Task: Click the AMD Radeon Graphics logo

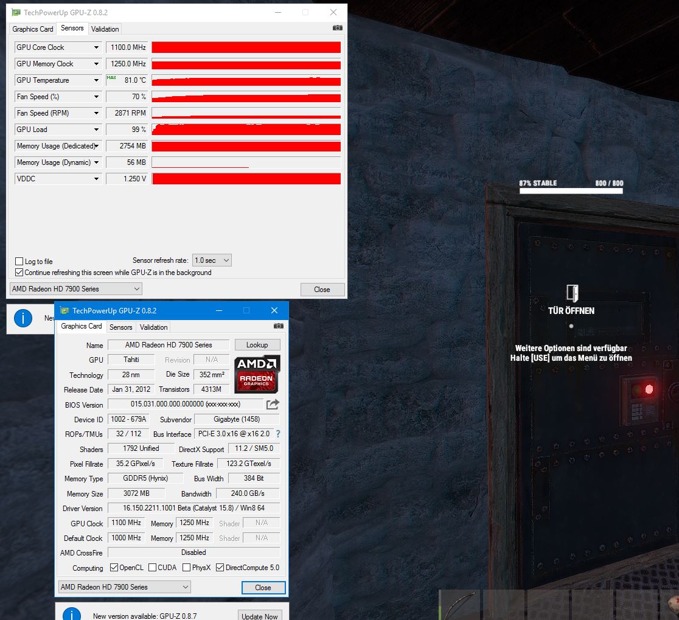Action: [x=257, y=374]
